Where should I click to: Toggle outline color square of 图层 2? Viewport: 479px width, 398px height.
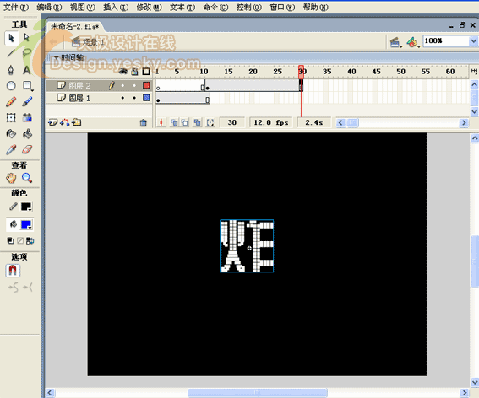click(146, 85)
